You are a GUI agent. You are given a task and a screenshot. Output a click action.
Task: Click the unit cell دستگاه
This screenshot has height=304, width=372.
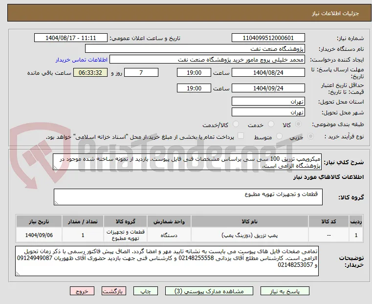coord(169,235)
